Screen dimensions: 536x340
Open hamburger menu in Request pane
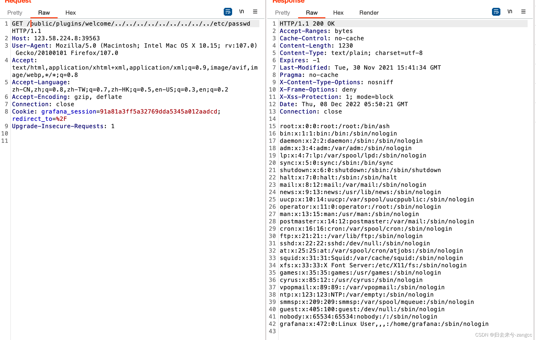255,12
